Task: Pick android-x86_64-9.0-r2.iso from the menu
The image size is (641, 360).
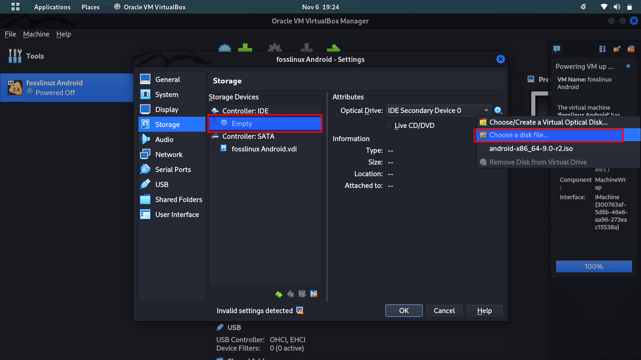Action: click(x=558, y=149)
